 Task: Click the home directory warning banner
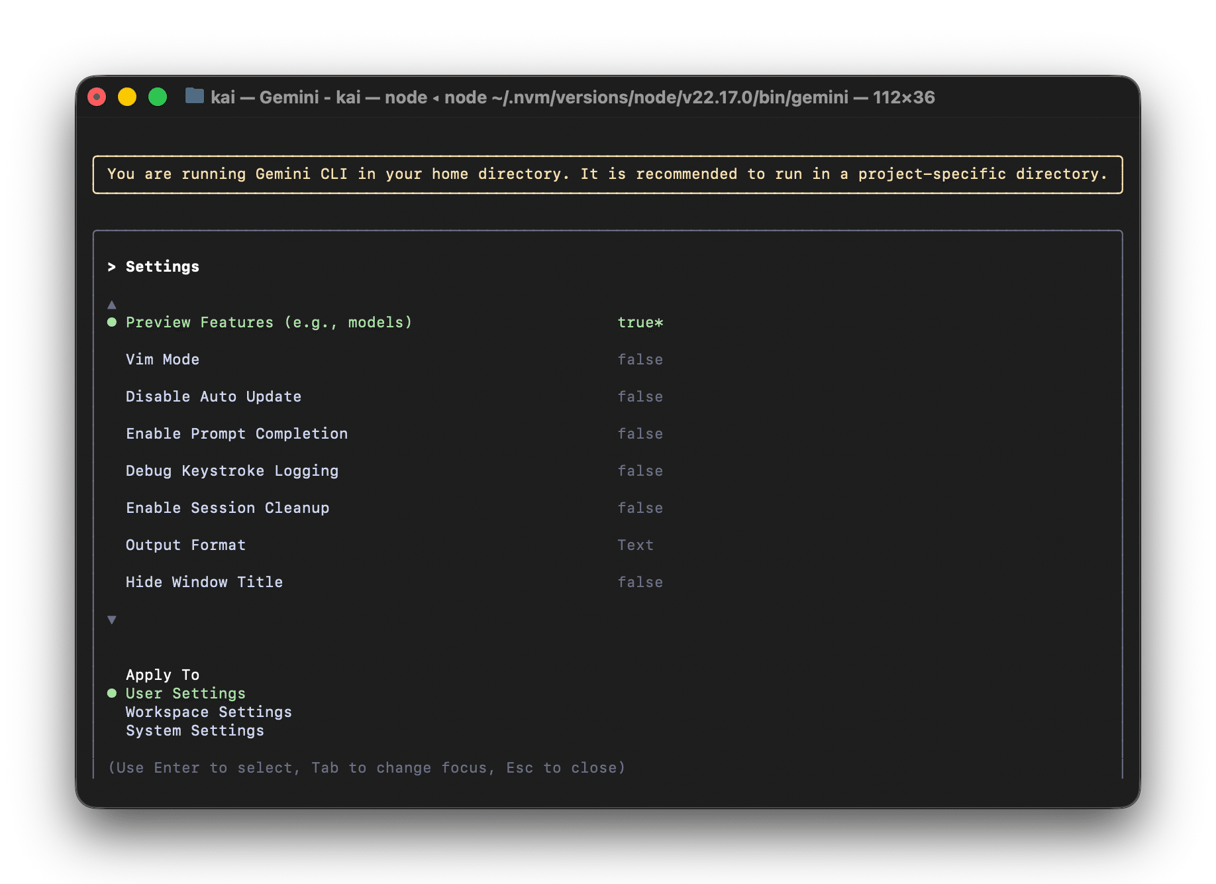(x=607, y=174)
